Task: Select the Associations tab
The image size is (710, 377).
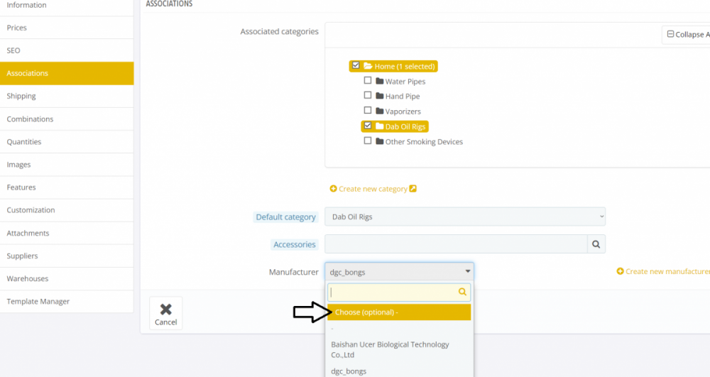Action: [67, 73]
